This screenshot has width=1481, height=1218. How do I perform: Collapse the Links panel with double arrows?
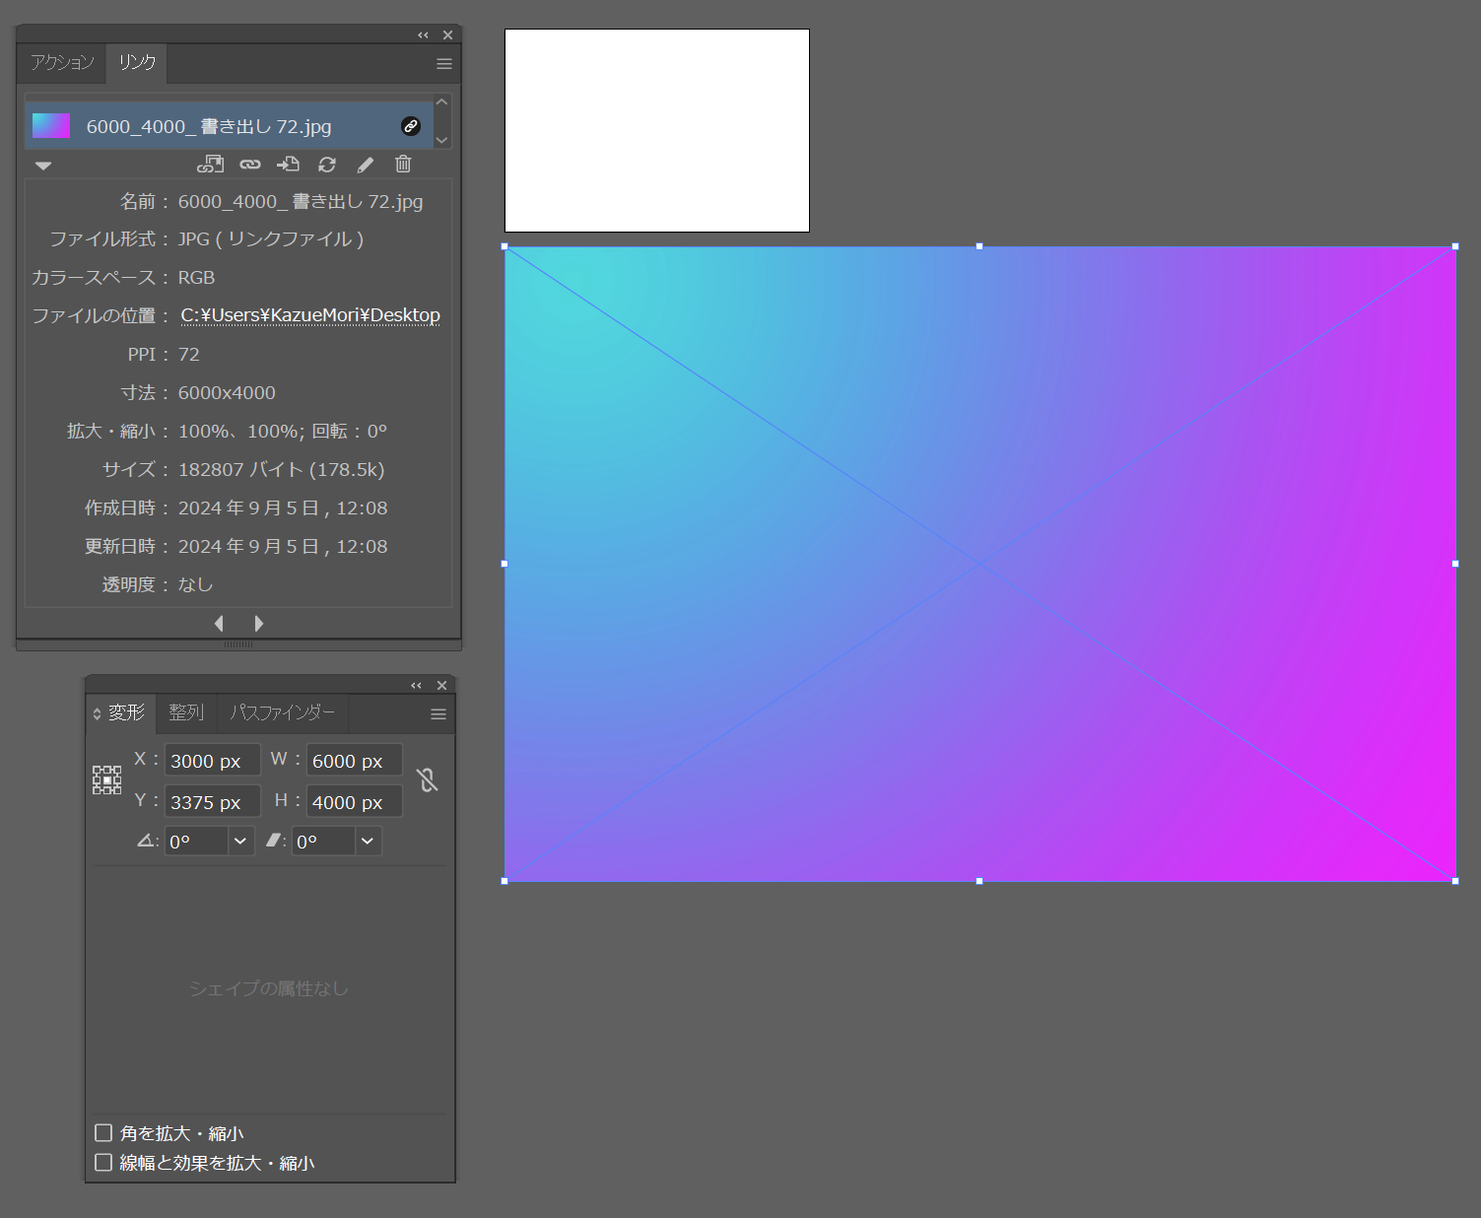423,35
